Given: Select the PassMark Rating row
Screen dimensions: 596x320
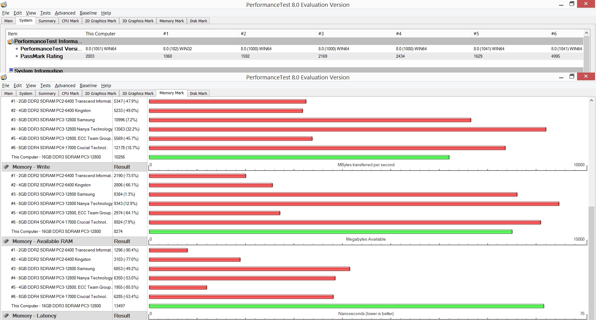Looking at the screenshot, I should coord(295,56).
